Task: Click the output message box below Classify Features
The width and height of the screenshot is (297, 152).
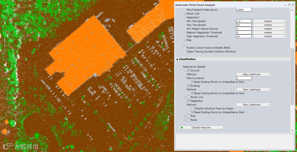Action: (235, 142)
